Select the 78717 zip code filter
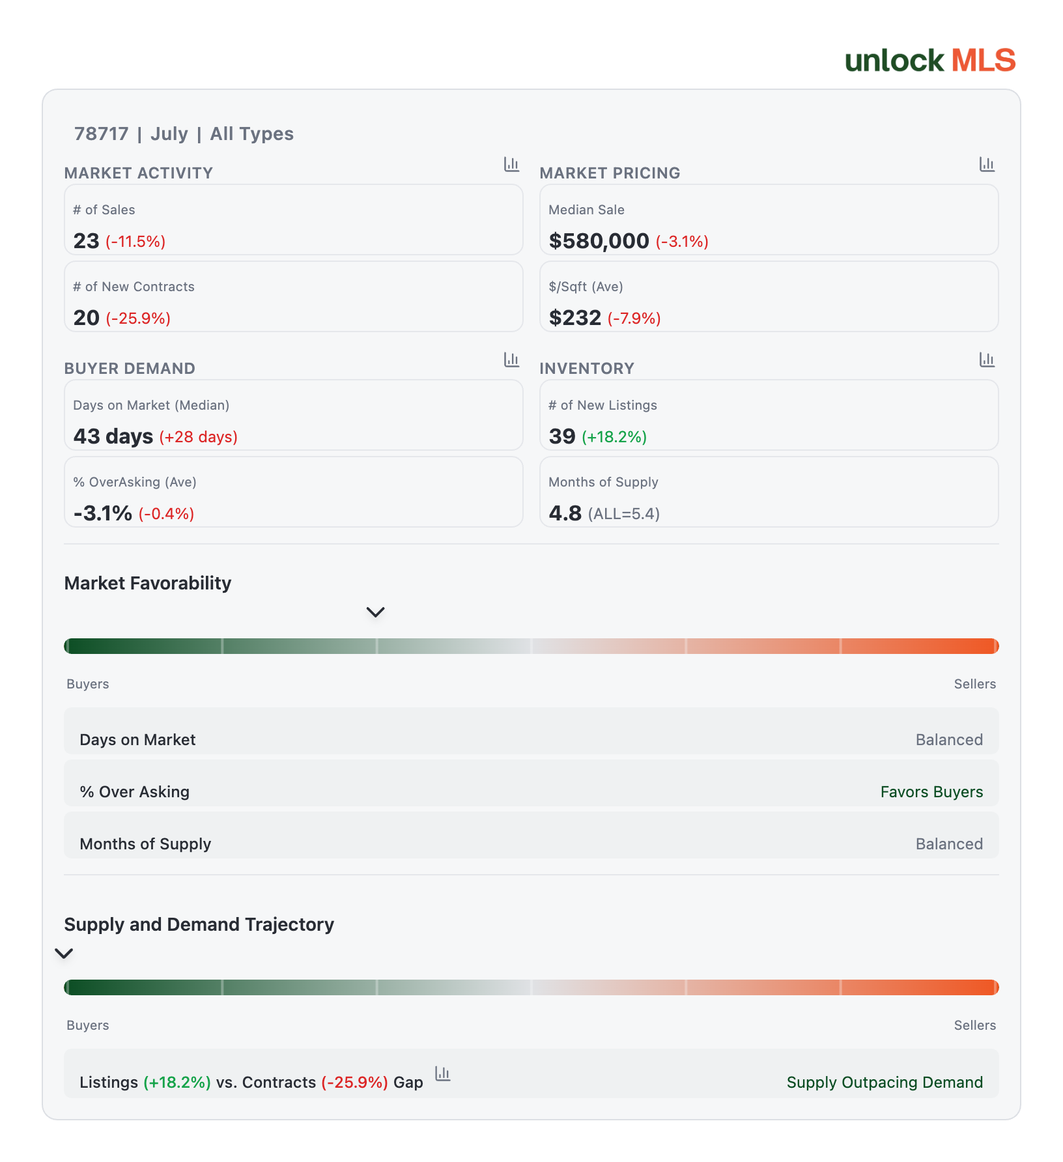1063x1162 pixels. [x=102, y=134]
